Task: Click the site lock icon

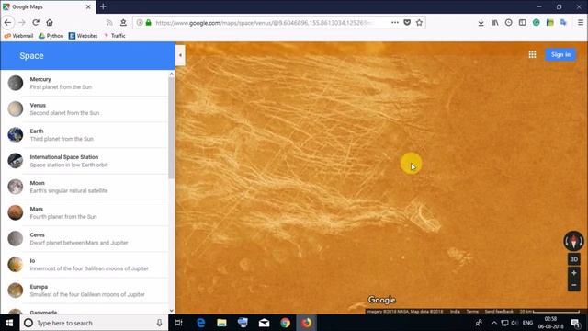Action: click(149, 22)
